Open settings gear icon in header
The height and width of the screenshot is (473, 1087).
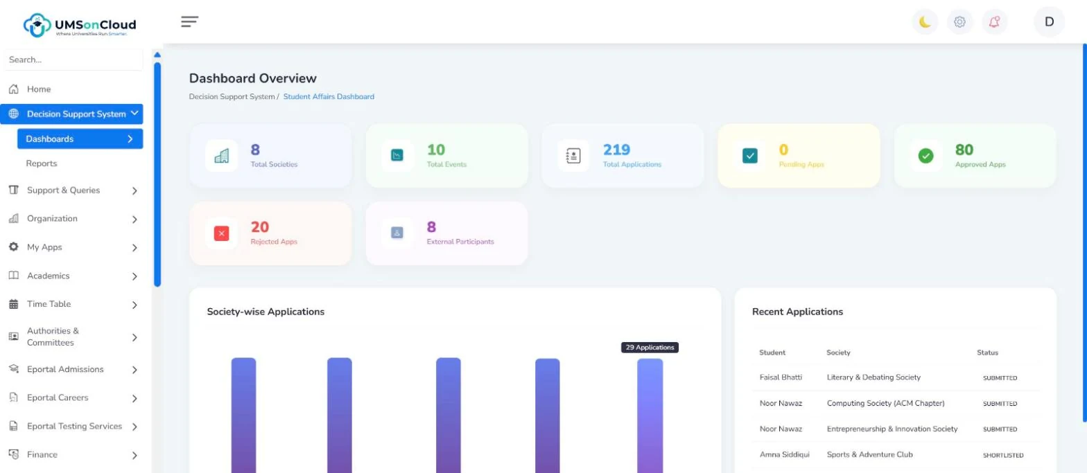959,22
